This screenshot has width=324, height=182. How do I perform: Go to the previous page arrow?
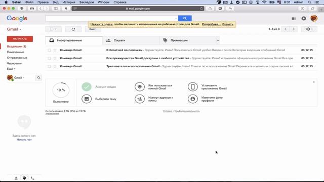[x=286, y=29]
